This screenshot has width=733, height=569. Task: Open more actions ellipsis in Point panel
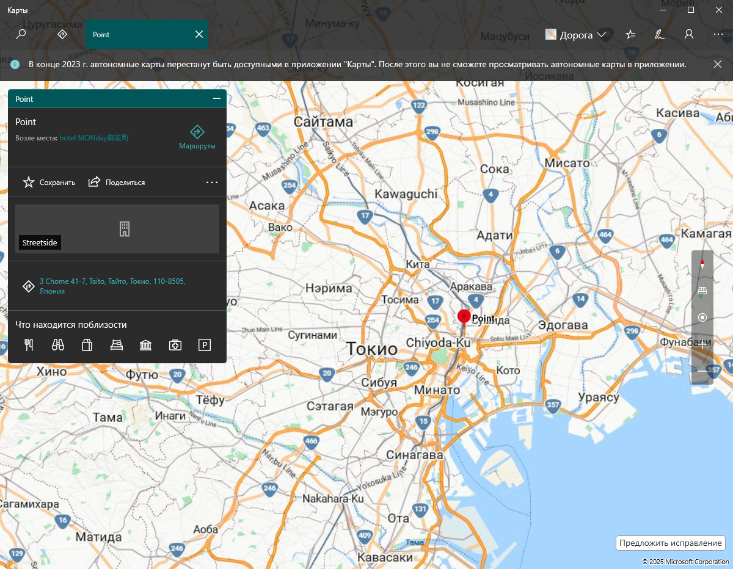212,182
